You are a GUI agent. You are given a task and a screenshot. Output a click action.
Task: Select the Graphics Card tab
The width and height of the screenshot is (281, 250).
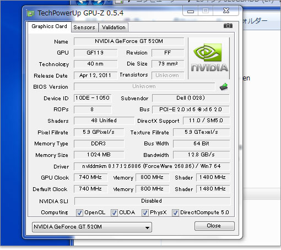(49, 26)
